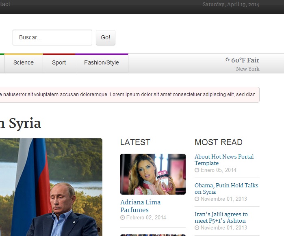Open Obama, Putin Hold Talks on Syria link
This screenshot has height=236, width=284.
(226, 189)
